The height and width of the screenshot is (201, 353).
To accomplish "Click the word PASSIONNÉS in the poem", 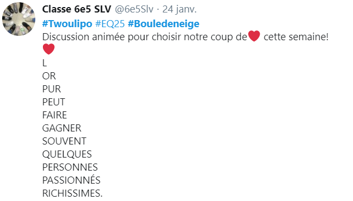I will pos(71,180).
